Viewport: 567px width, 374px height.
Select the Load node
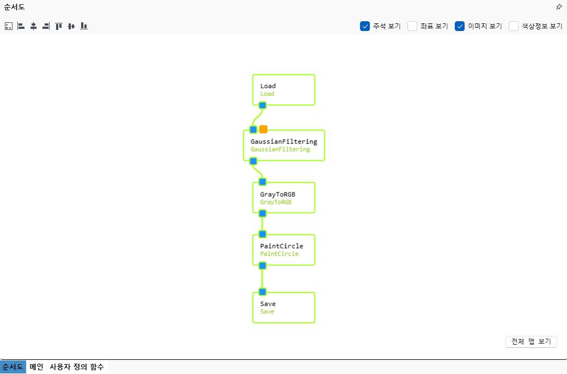tap(283, 90)
